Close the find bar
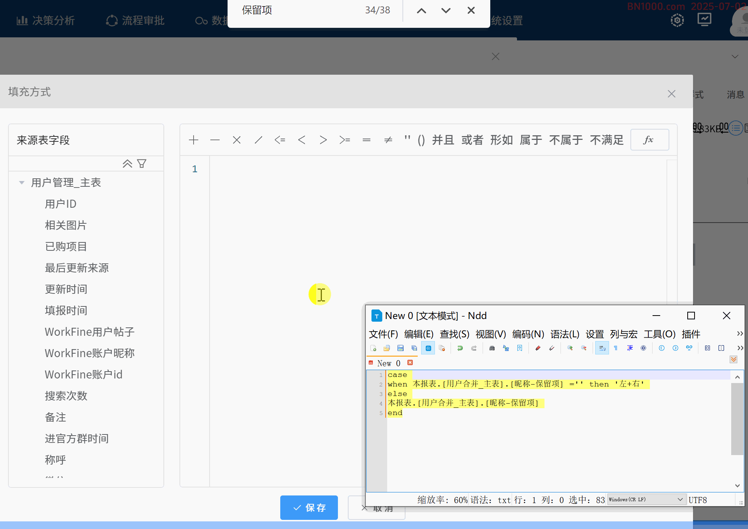The image size is (748, 529). click(x=471, y=11)
